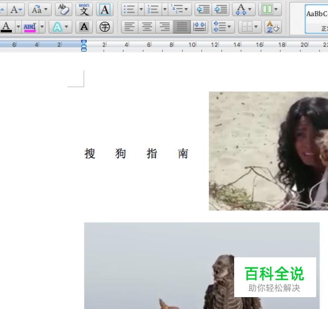The width and height of the screenshot is (328, 309).
Task: Toggle center text alignment
Action: click(x=147, y=27)
